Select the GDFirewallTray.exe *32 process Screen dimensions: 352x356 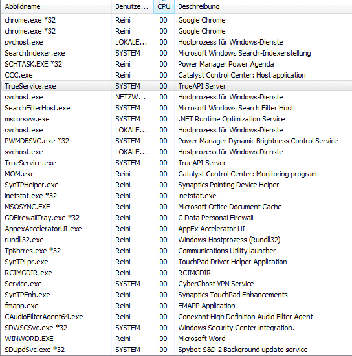pos(42,218)
